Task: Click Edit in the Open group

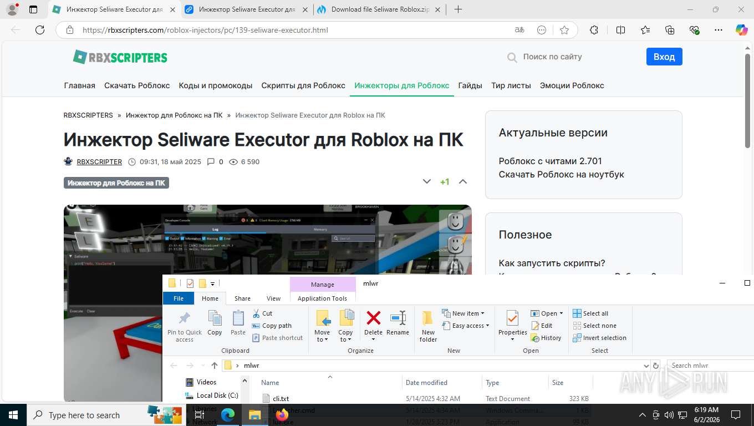Action: pyautogui.click(x=542, y=326)
